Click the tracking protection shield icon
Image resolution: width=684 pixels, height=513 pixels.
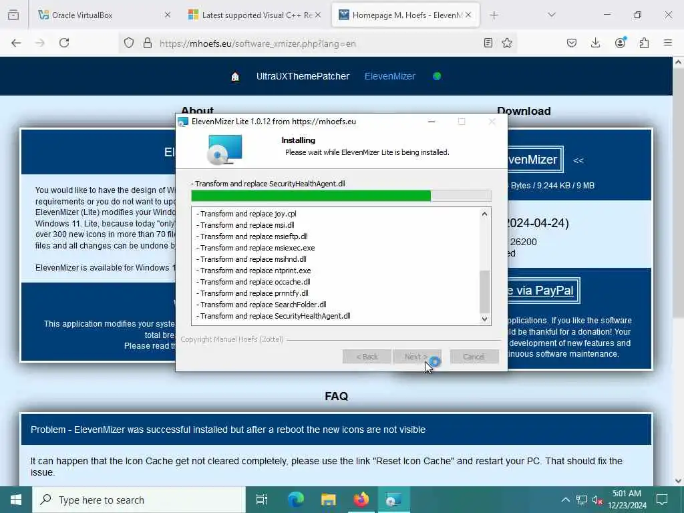click(129, 43)
